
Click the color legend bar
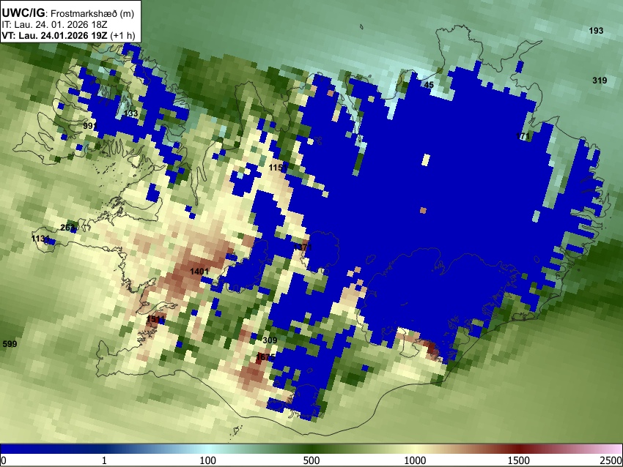click(x=311, y=449)
